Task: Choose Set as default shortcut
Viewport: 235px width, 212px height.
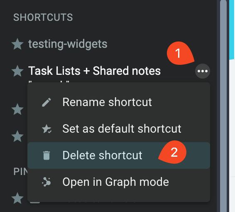Action: 119,129
